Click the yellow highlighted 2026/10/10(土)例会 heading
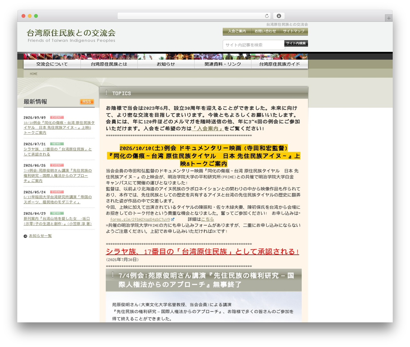Viewport: 410px width, 347px height. [204, 156]
